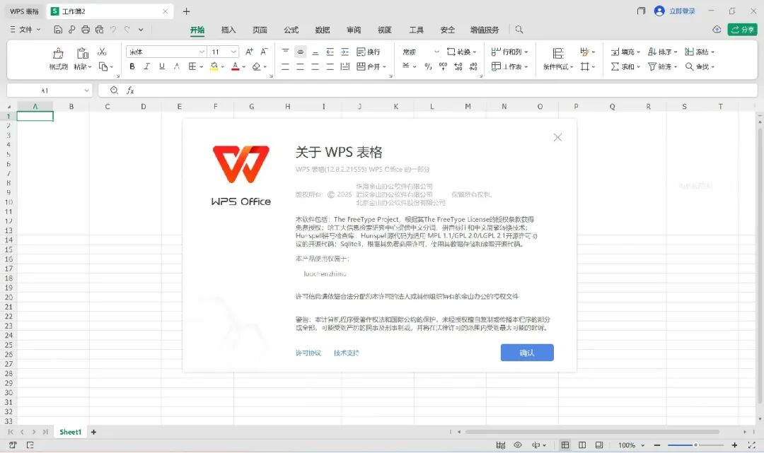
Task: Toggle Bold formatting
Action: (x=132, y=66)
